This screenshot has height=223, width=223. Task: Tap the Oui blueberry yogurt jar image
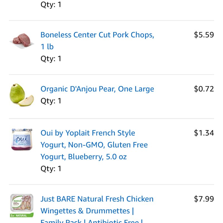[22, 139]
